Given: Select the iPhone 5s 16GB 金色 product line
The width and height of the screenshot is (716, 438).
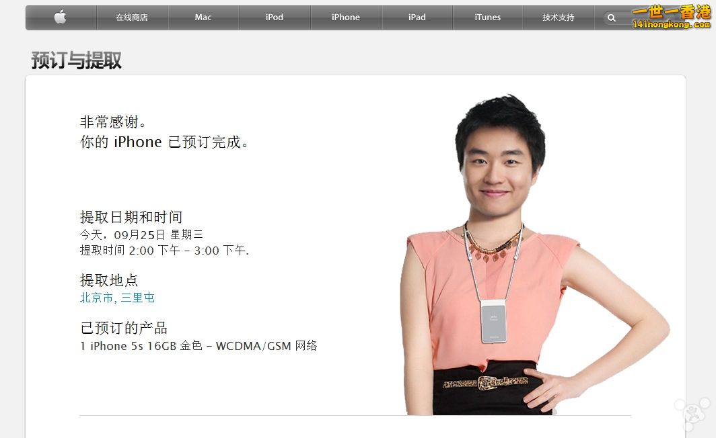Looking at the screenshot, I should click(x=199, y=346).
